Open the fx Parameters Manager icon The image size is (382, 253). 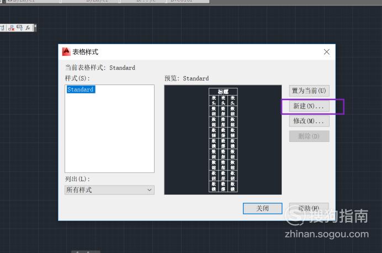click(28, 28)
